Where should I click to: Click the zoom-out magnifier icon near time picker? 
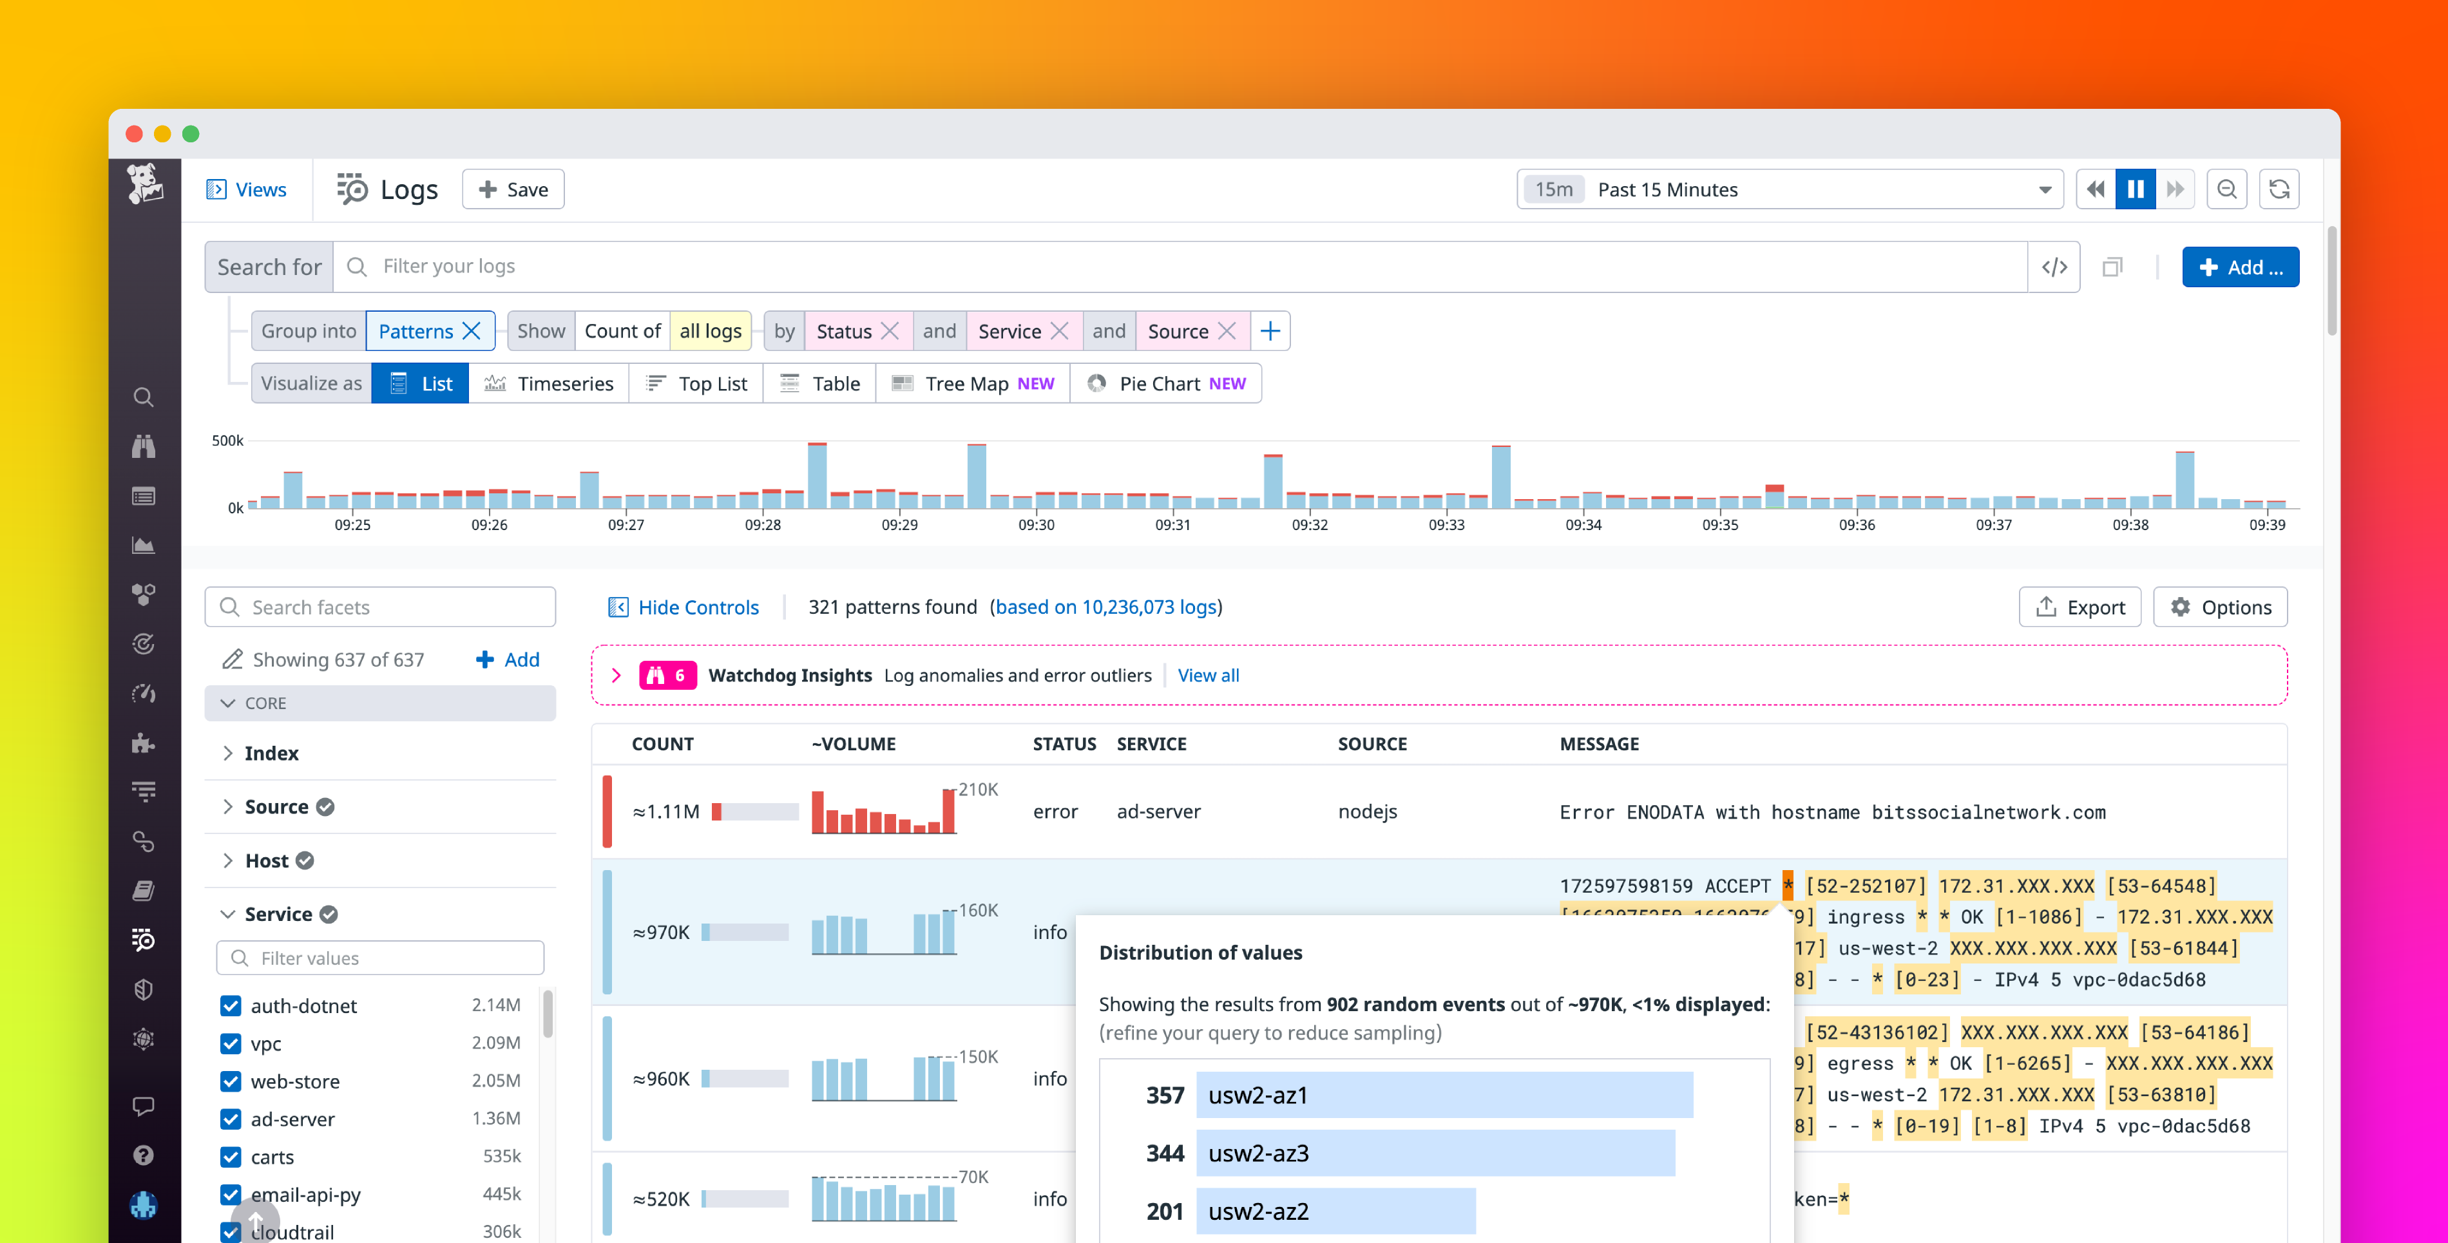2226,189
